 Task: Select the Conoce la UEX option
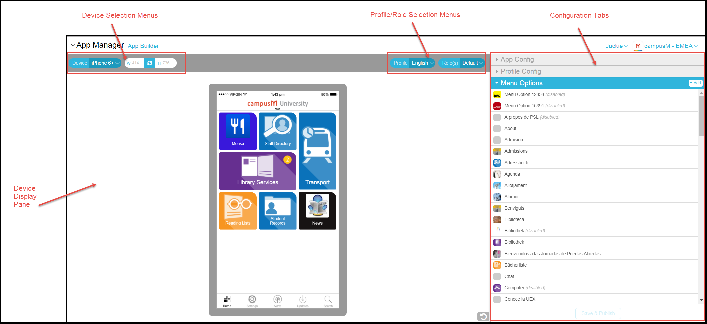[x=595, y=299]
